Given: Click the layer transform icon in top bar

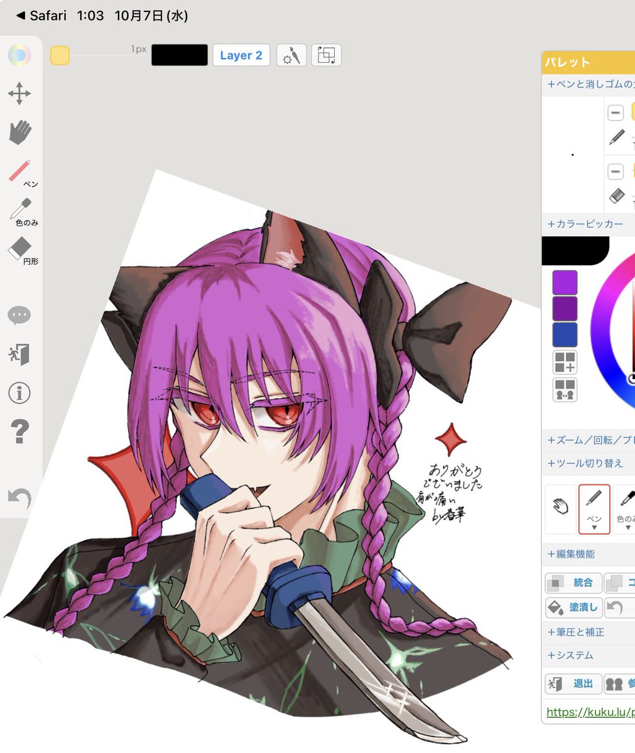Looking at the screenshot, I should [x=326, y=55].
